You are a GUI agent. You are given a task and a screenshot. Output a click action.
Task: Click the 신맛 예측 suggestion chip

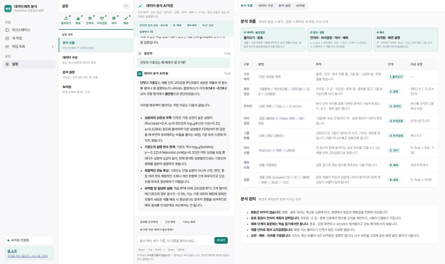point(170,222)
